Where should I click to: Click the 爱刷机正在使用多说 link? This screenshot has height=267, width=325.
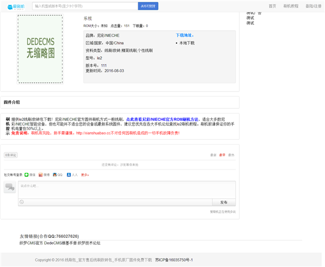pyautogui.click(x=223, y=212)
